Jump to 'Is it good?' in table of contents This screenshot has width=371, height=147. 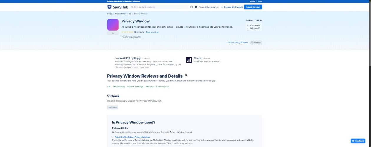coord(255,28)
